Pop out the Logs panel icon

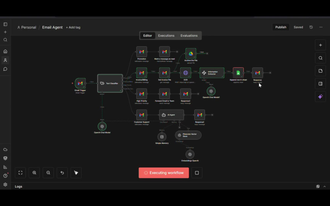point(318,187)
